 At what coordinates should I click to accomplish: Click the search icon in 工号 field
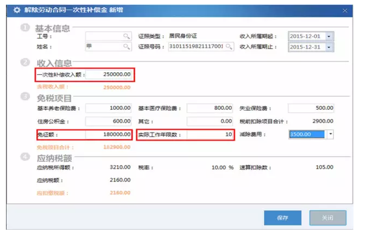pyautogui.click(x=127, y=36)
